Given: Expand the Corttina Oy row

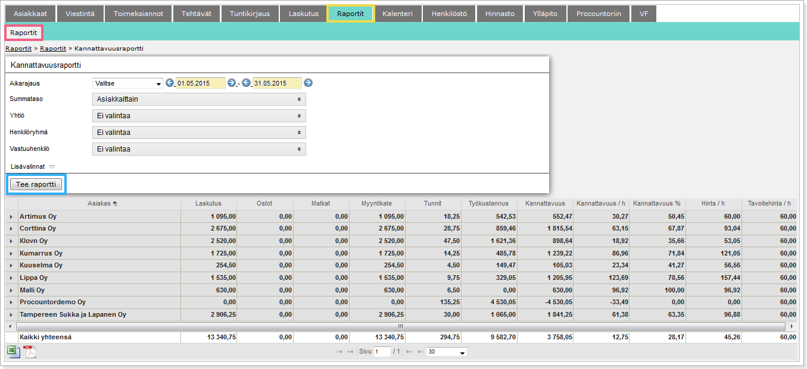Looking at the screenshot, I should tap(11, 229).
